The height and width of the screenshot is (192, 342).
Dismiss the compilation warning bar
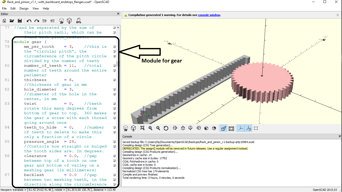pos(338,15)
